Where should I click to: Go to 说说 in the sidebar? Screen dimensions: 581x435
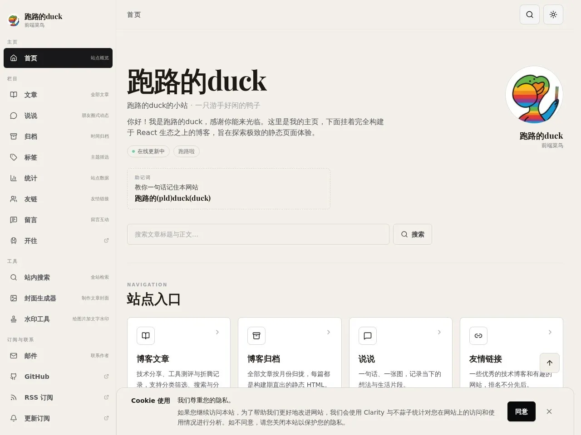click(58, 116)
